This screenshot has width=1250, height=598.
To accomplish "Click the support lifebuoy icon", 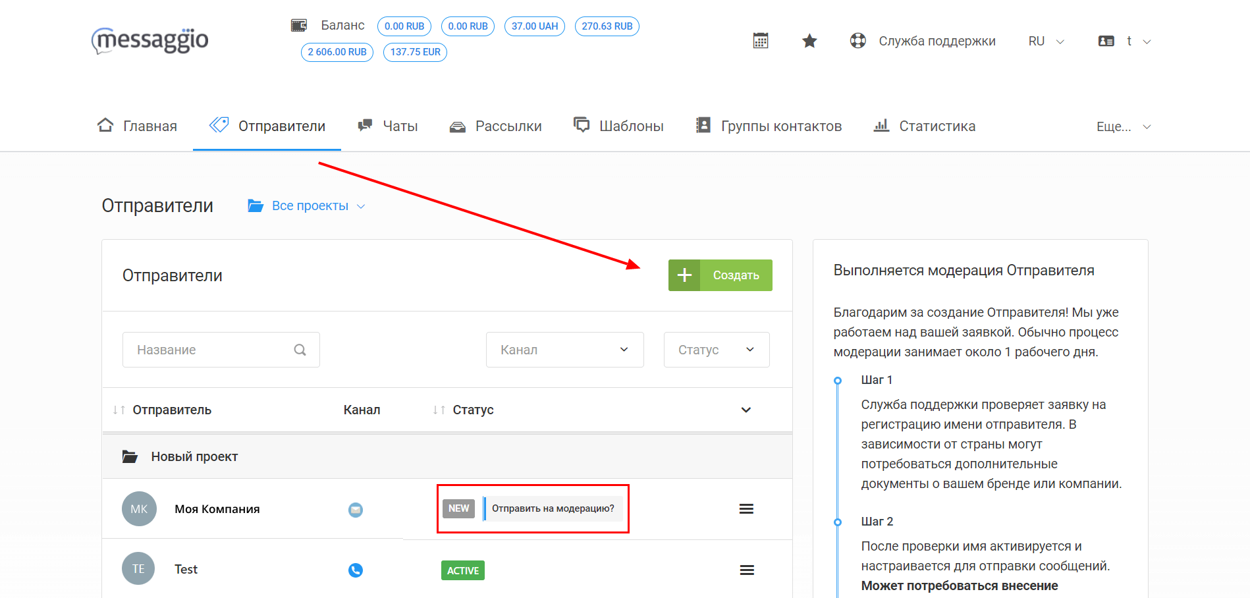I will [858, 41].
